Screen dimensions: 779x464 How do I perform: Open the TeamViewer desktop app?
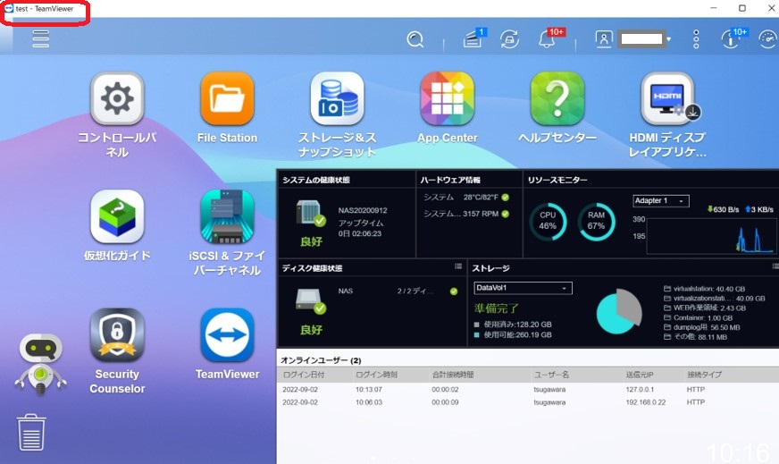pyautogui.click(x=227, y=335)
